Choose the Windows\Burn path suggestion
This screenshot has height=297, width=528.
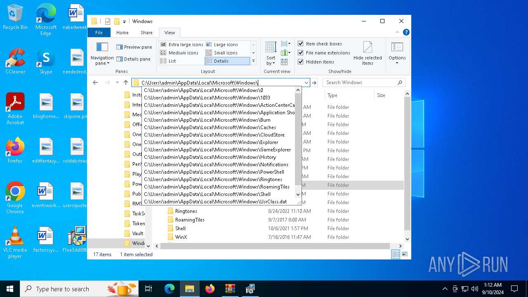click(219, 120)
